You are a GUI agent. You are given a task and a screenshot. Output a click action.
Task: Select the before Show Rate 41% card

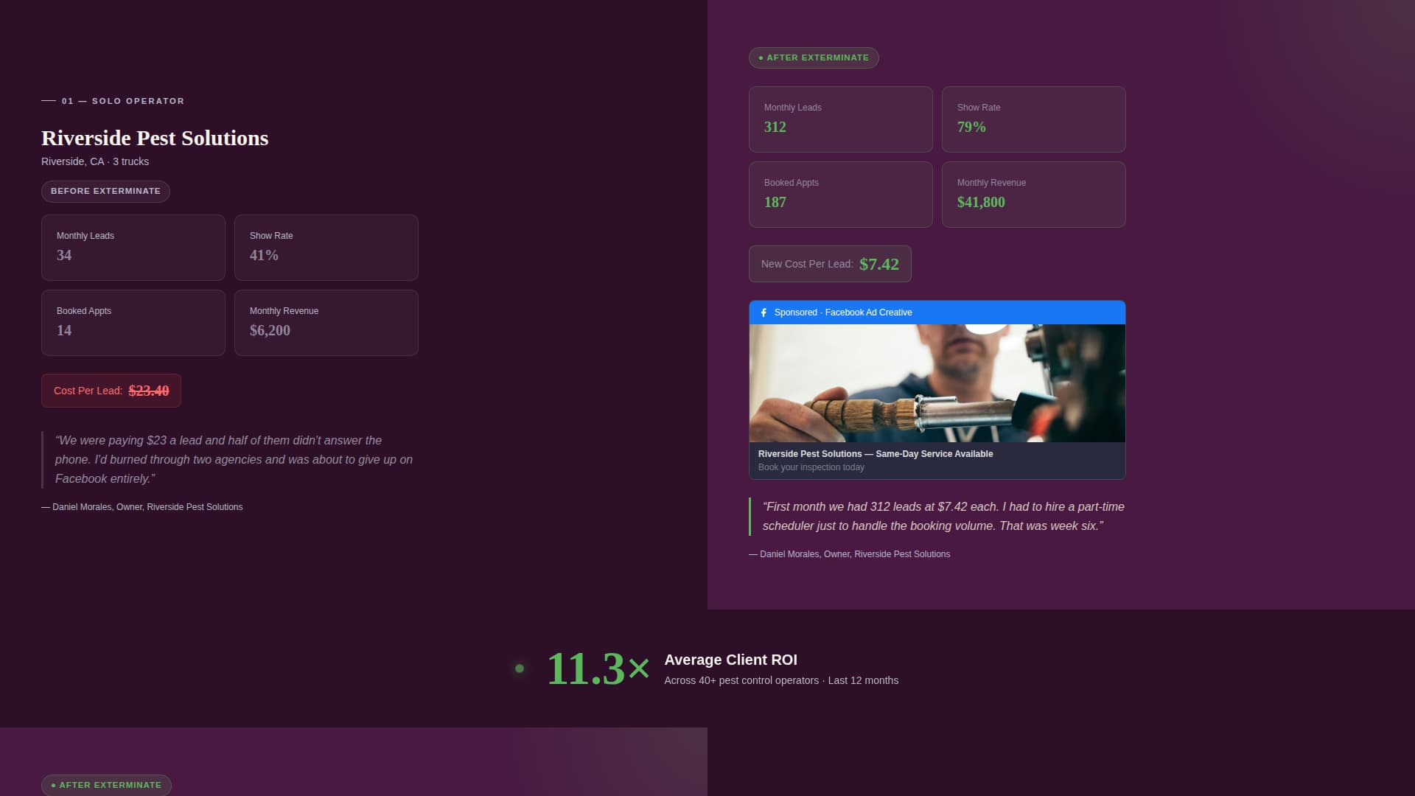[326, 248]
